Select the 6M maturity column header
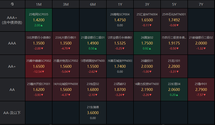The image size is (215, 125). pos(93,4)
